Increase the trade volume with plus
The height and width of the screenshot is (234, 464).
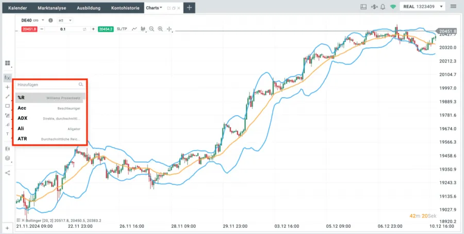point(93,29)
